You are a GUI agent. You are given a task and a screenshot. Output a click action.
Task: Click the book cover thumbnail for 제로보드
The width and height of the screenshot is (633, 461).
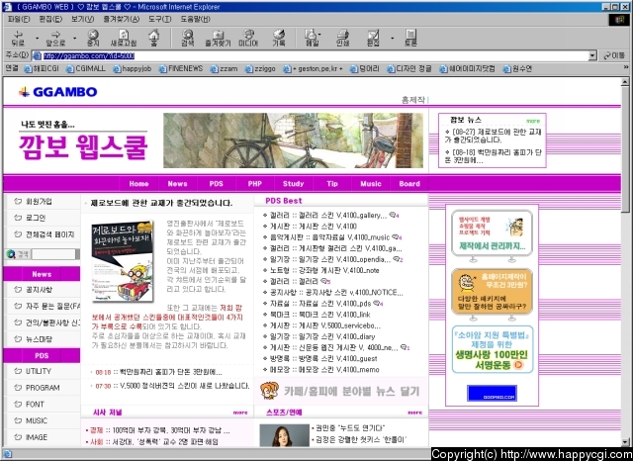tap(123, 261)
